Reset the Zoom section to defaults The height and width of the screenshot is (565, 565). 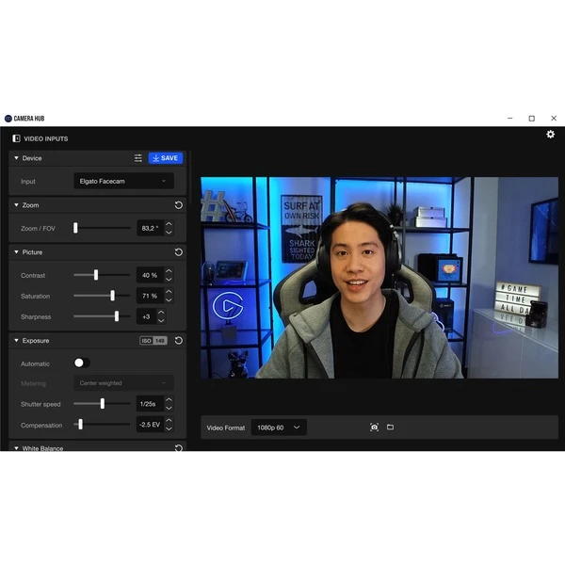(179, 205)
